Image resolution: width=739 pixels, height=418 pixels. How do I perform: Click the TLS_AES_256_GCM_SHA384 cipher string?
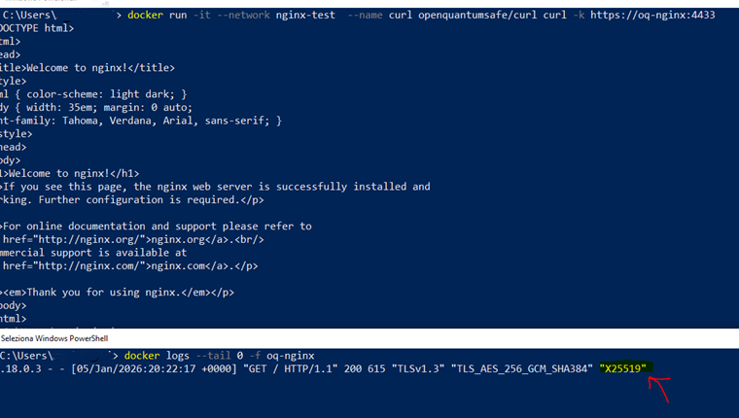522,368
